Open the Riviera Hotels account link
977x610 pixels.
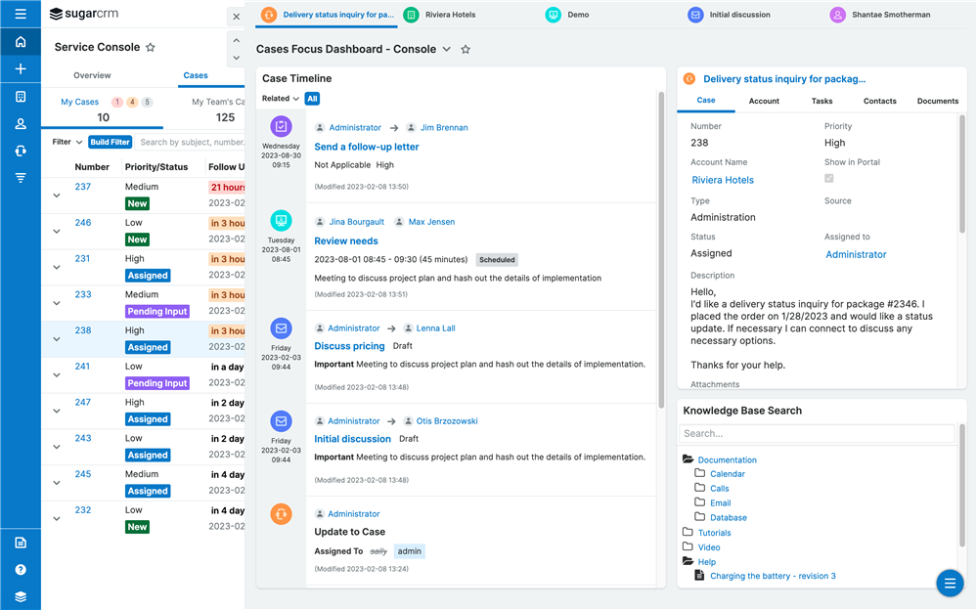[x=722, y=180]
